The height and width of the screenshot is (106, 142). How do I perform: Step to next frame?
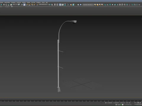click(x=141, y=103)
